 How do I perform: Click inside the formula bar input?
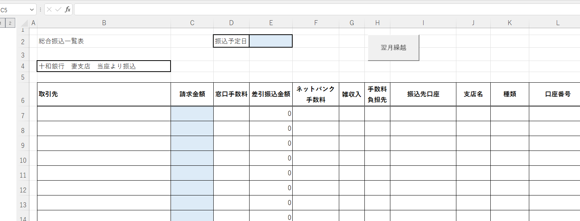point(324,10)
